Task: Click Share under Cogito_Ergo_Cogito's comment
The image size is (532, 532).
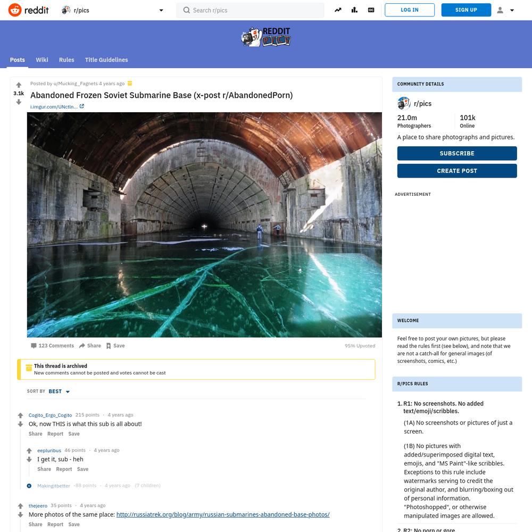Action: click(x=35, y=434)
